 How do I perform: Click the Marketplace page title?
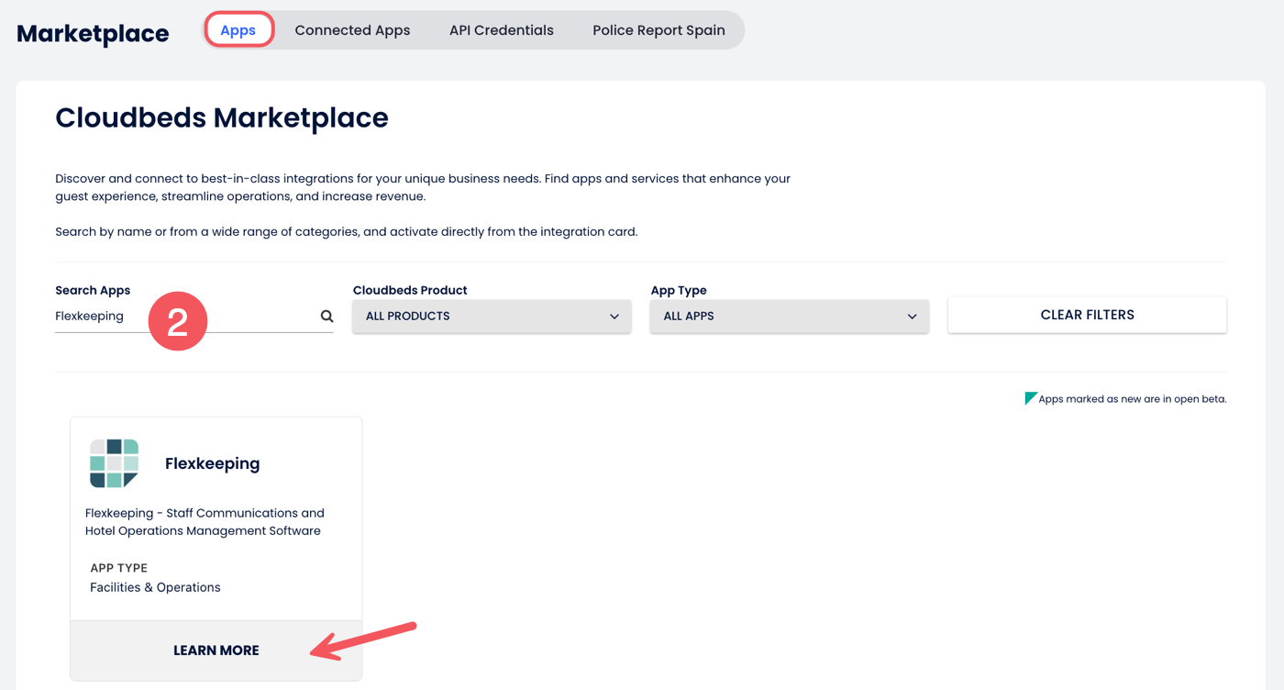click(x=93, y=34)
